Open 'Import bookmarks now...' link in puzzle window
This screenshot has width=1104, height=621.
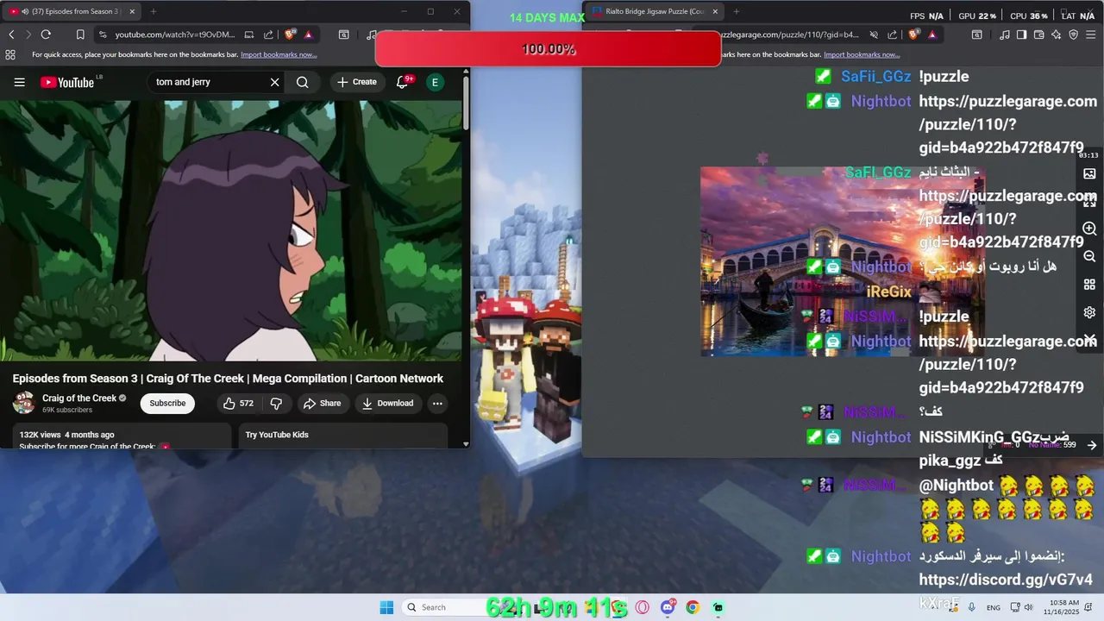[862, 54]
